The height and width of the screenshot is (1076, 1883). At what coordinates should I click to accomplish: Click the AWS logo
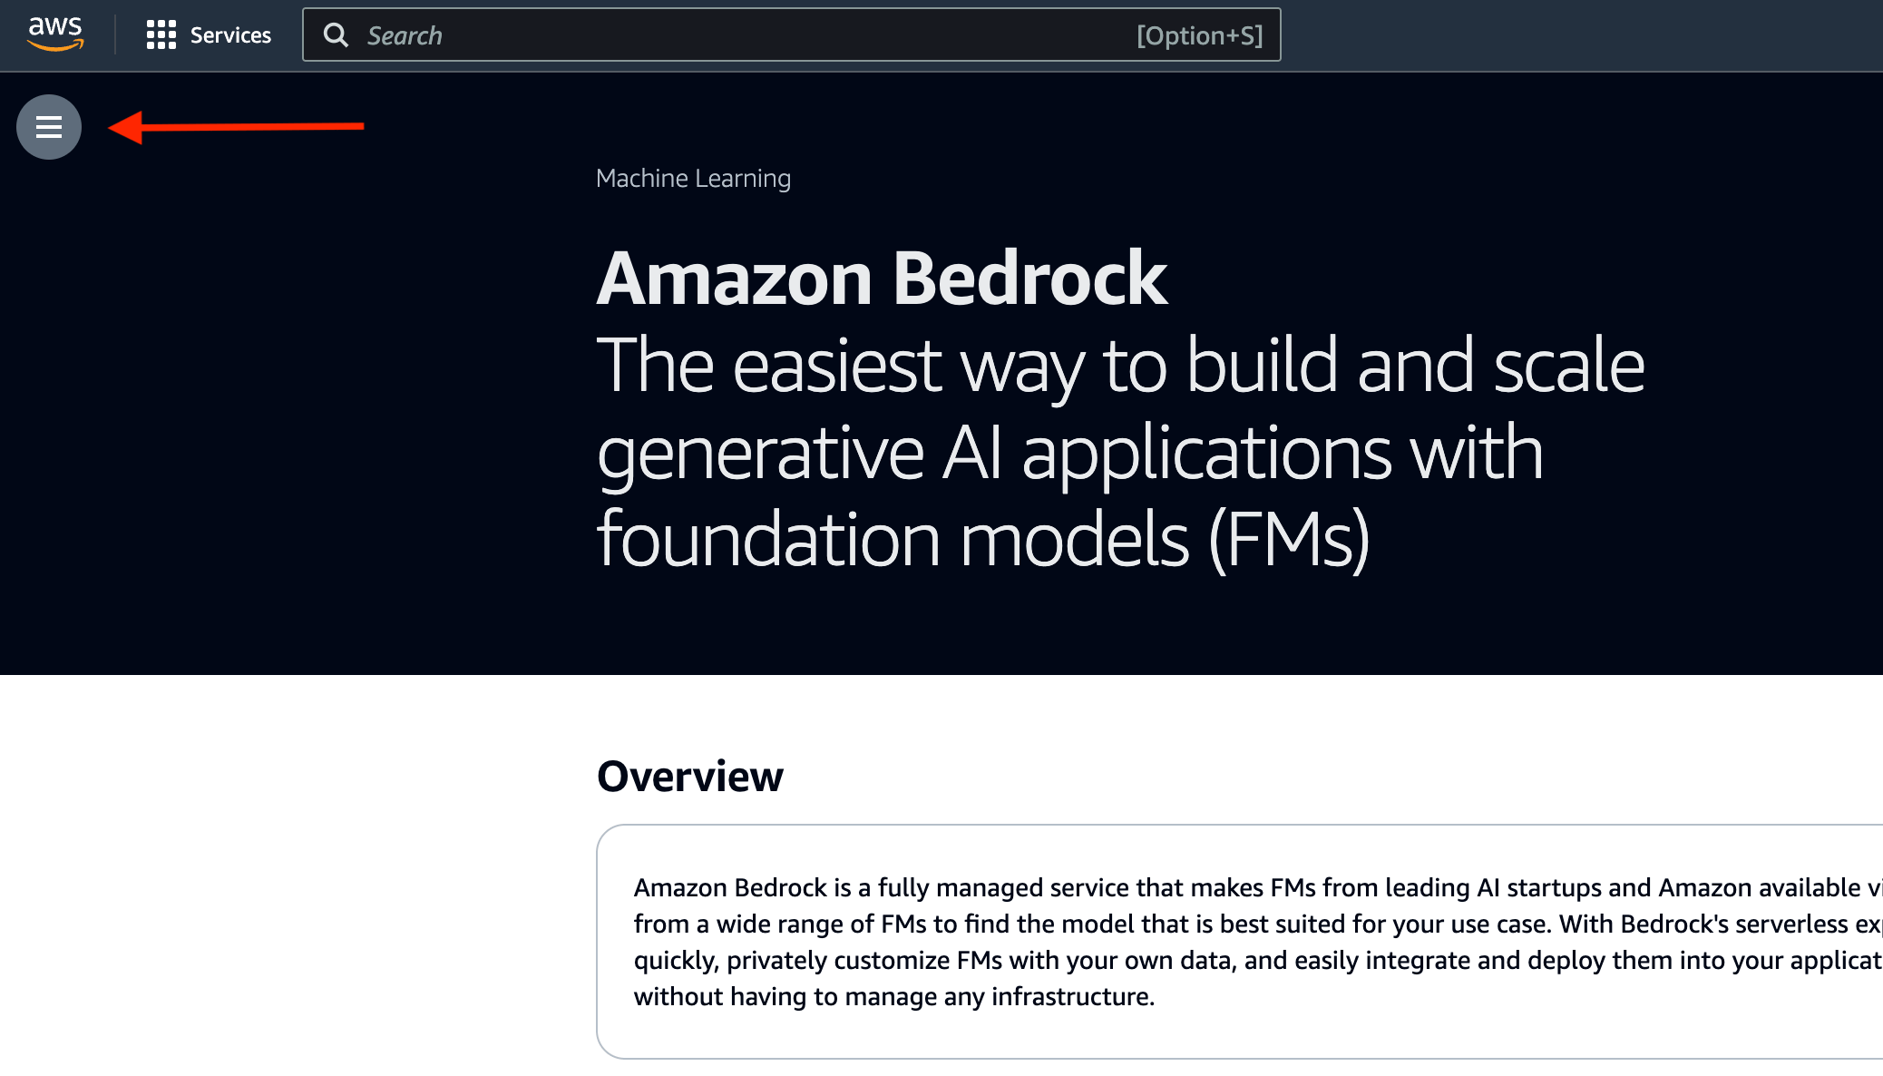[55, 34]
